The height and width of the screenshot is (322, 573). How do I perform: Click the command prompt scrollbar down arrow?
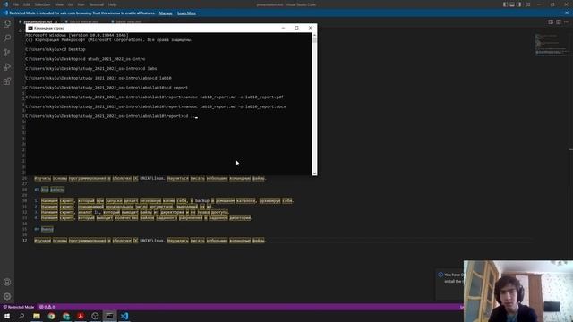pyautogui.click(x=314, y=174)
